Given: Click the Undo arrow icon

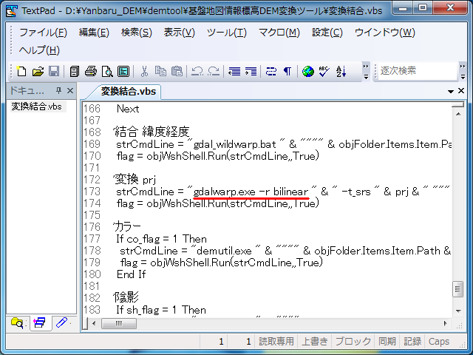Looking at the screenshot, I should coord(197,72).
